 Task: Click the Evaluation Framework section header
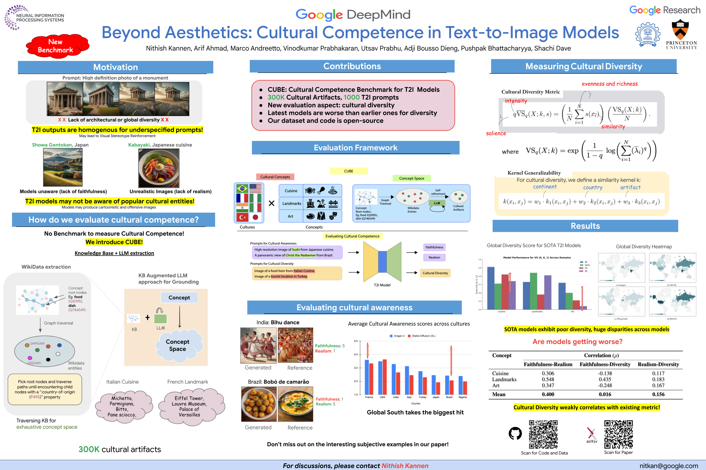(355, 148)
